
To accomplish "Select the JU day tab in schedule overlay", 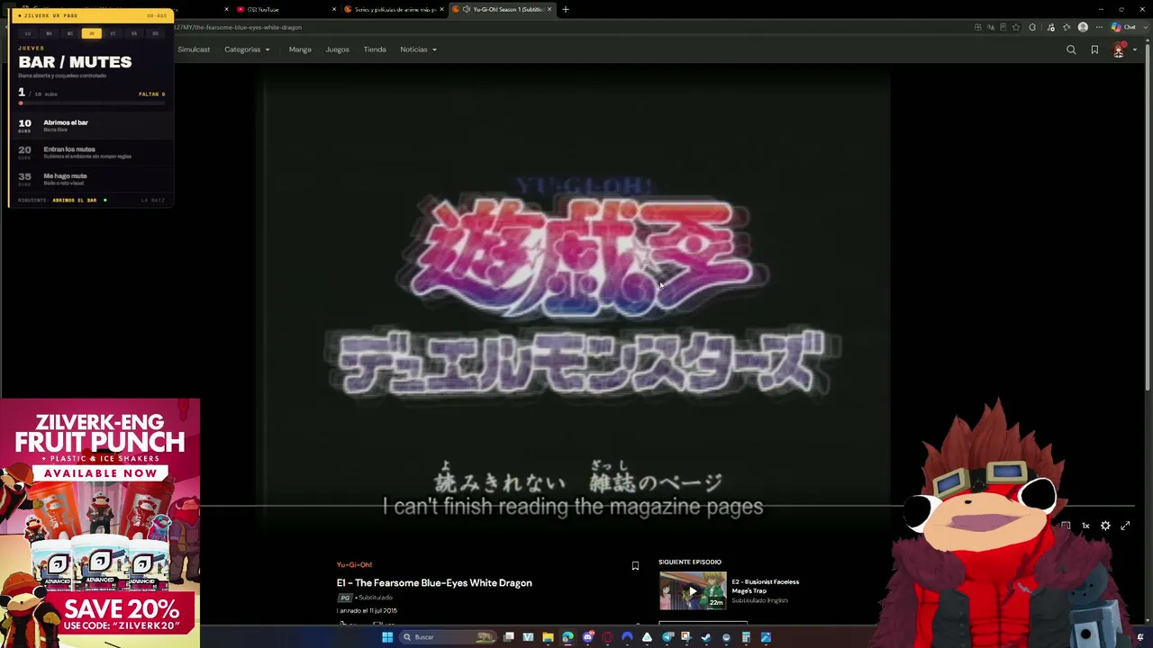I will click(91, 33).
